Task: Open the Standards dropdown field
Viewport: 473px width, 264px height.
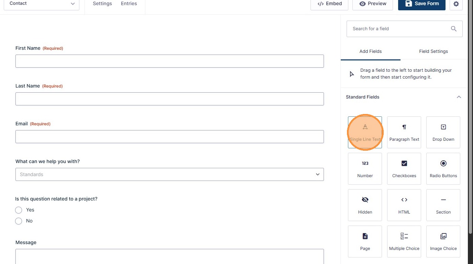Action: (x=169, y=174)
